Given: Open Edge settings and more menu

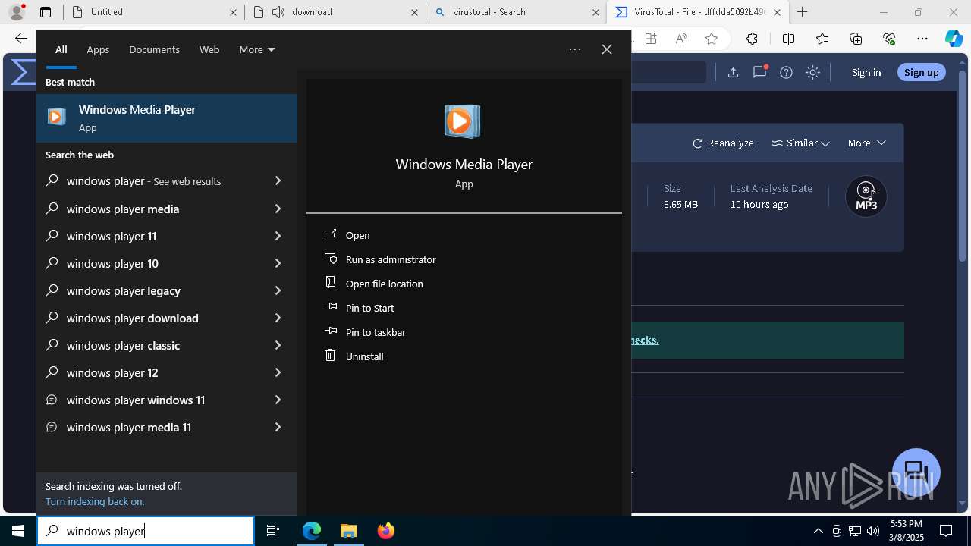Looking at the screenshot, I should tap(922, 39).
